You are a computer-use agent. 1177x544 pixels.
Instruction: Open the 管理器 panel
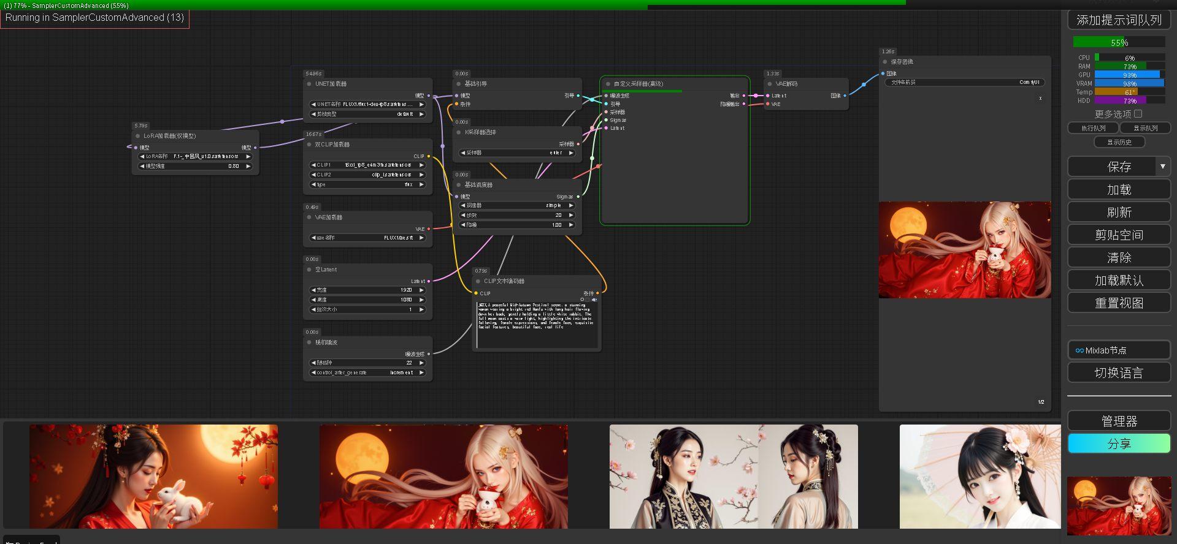point(1119,421)
